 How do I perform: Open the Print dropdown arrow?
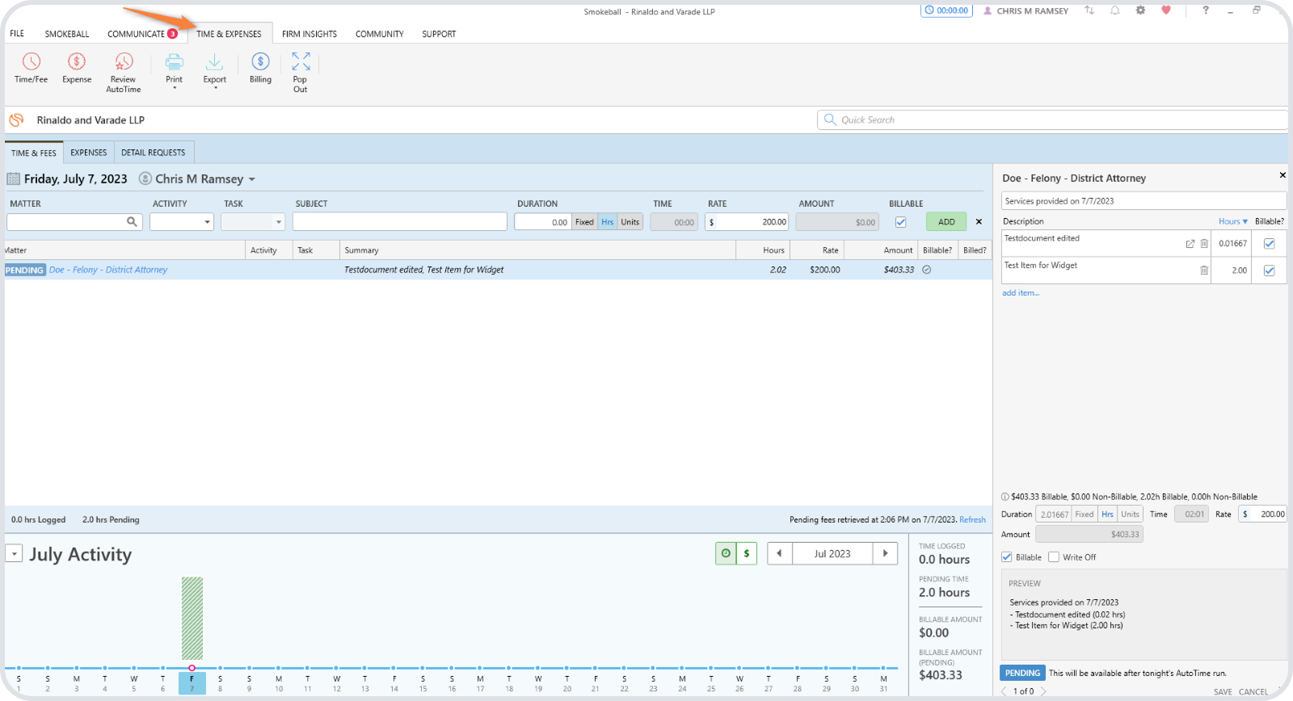(x=175, y=88)
